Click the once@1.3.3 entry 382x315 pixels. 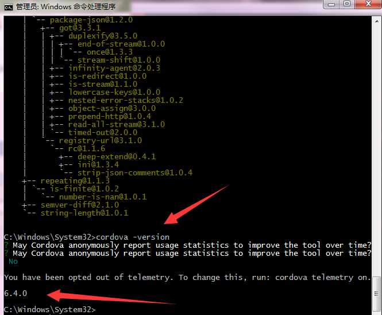click(x=110, y=52)
